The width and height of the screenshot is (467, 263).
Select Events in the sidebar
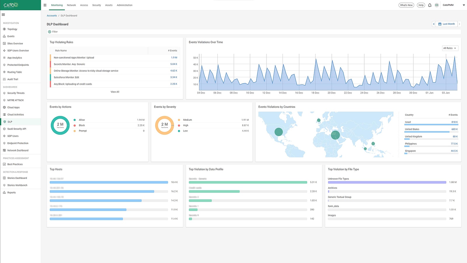click(x=11, y=36)
